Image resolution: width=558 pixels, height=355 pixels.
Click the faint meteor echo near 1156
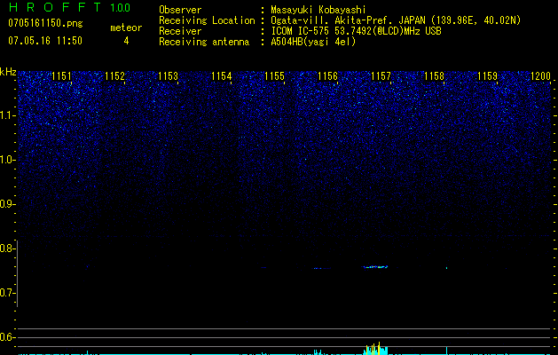322,268
